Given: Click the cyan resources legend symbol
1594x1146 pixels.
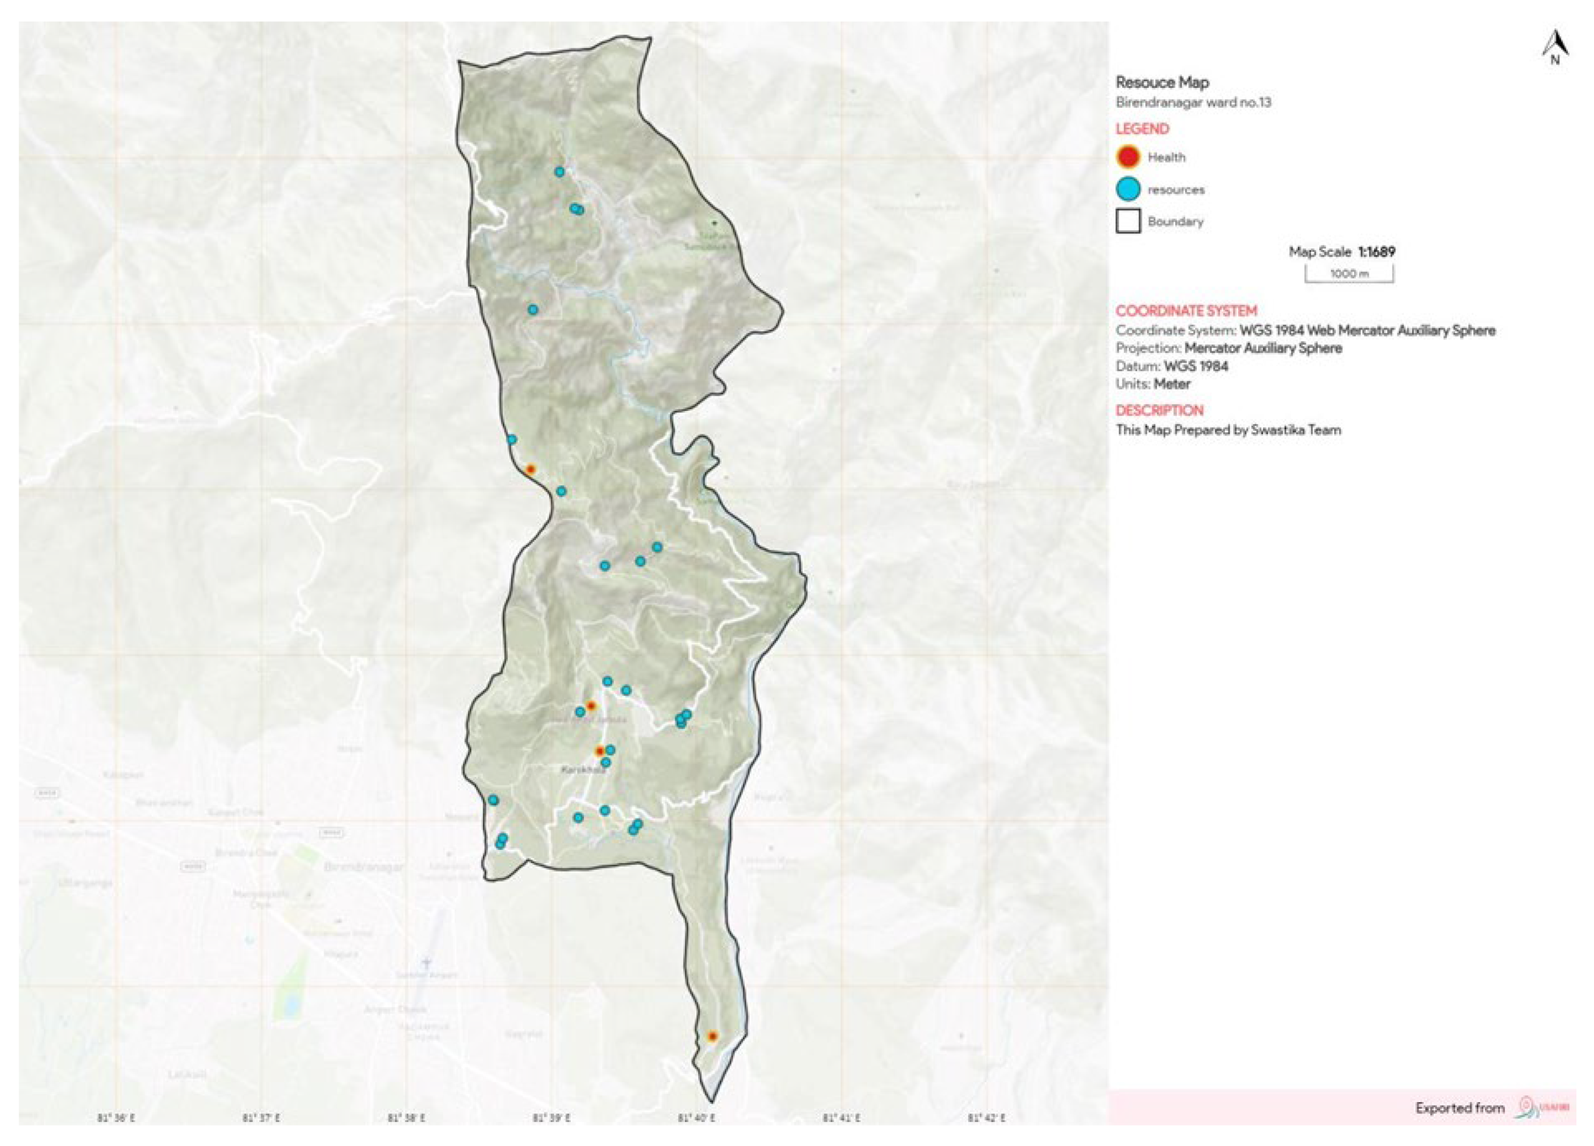Looking at the screenshot, I should (1128, 190).
